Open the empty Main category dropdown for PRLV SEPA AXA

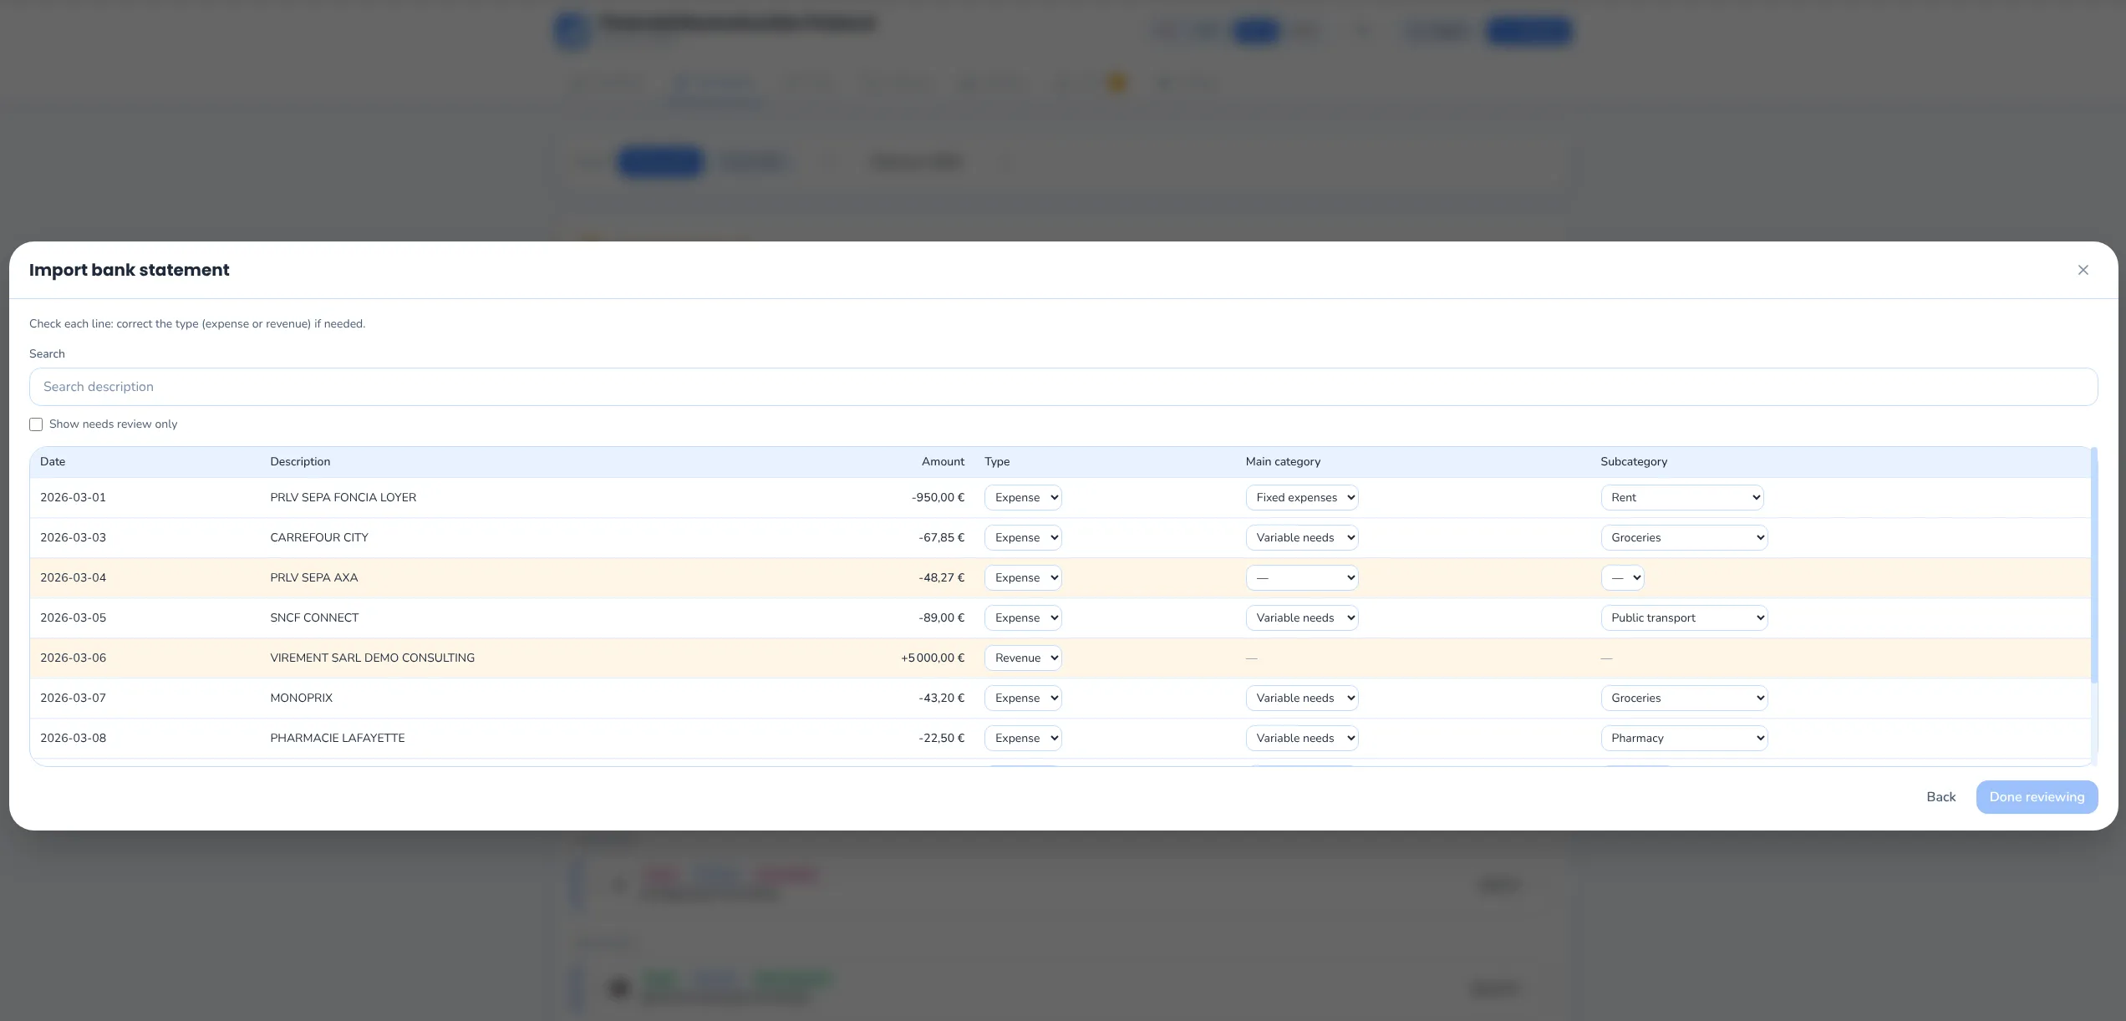click(1301, 577)
